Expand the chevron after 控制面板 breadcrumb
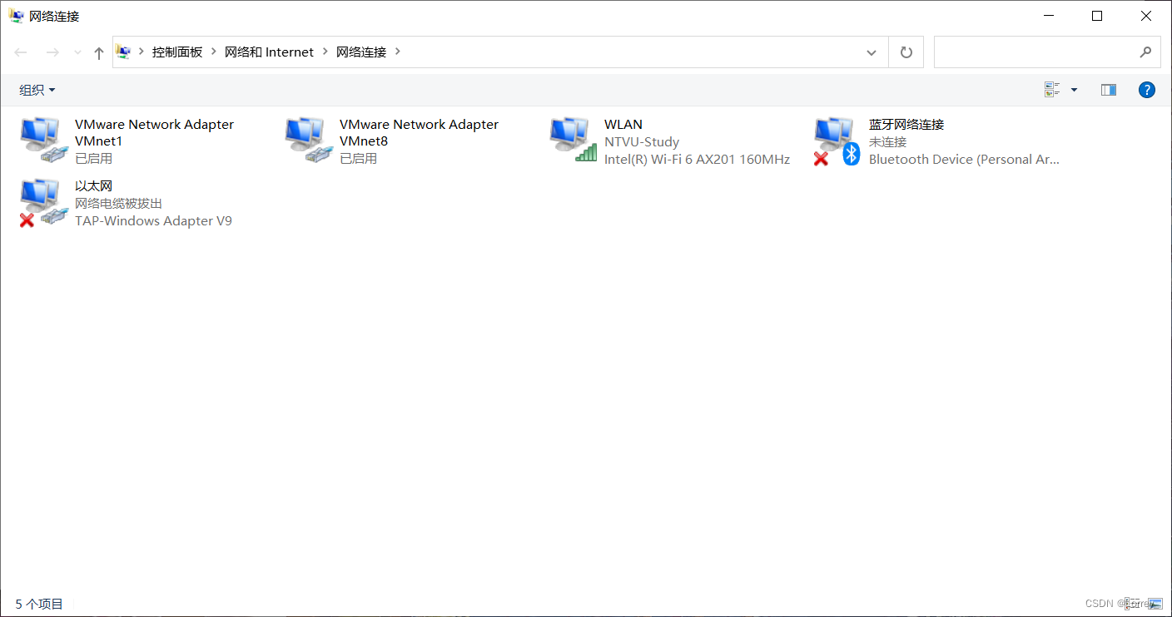The width and height of the screenshot is (1172, 617). [214, 52]
